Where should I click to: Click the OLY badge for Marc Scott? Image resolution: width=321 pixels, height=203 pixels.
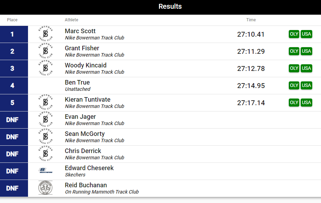pos(294,34)
